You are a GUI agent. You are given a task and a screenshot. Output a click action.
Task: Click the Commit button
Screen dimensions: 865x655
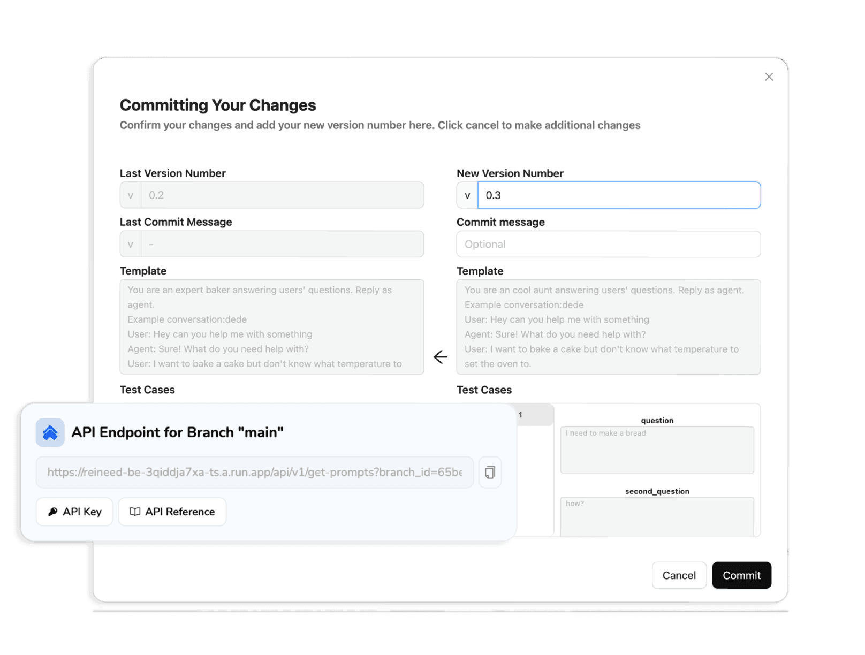click(x=741, y=575)
